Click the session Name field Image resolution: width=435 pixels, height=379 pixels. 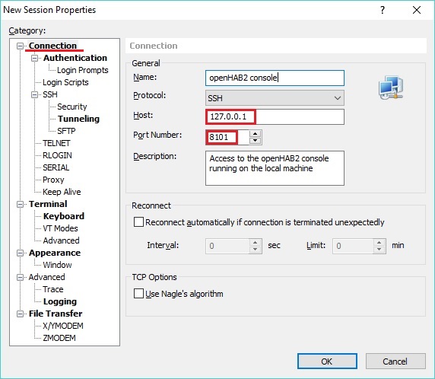(275, 78)
